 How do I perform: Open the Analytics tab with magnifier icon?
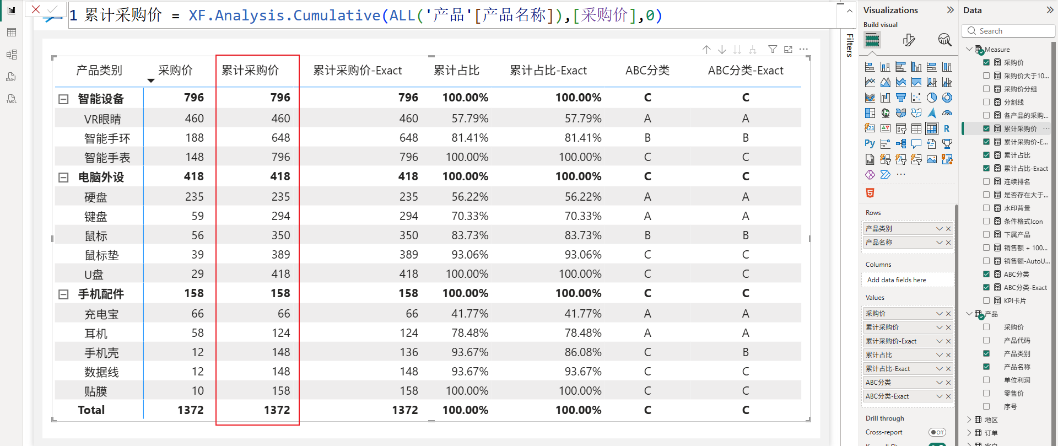click(944, 40)
